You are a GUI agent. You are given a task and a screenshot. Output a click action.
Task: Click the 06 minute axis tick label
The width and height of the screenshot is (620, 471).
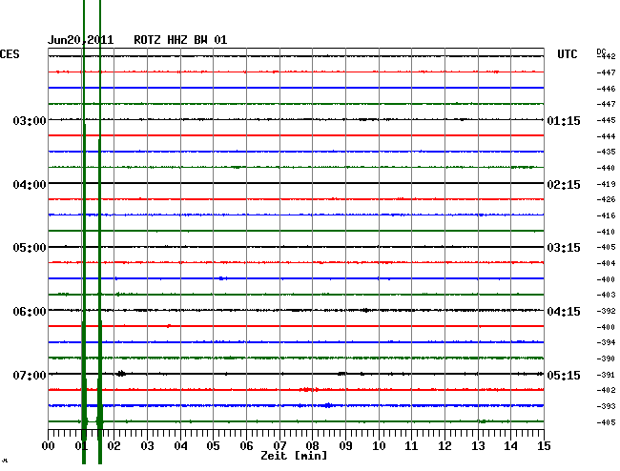click(x=246, y=446)
